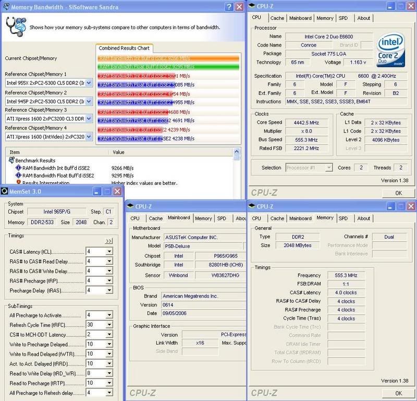Open the CAS# Latency (tCL) dropdown
This screenshot has width=417, height=401.
pos(109,252)
